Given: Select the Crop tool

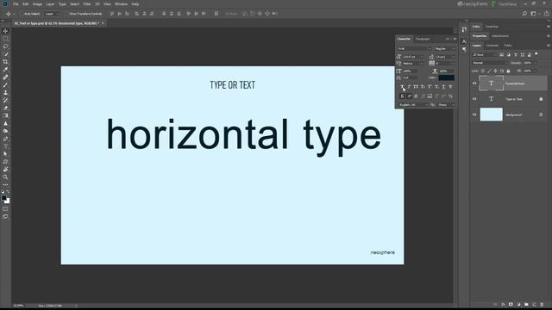Looking at the screenshot, I should 5,62.
